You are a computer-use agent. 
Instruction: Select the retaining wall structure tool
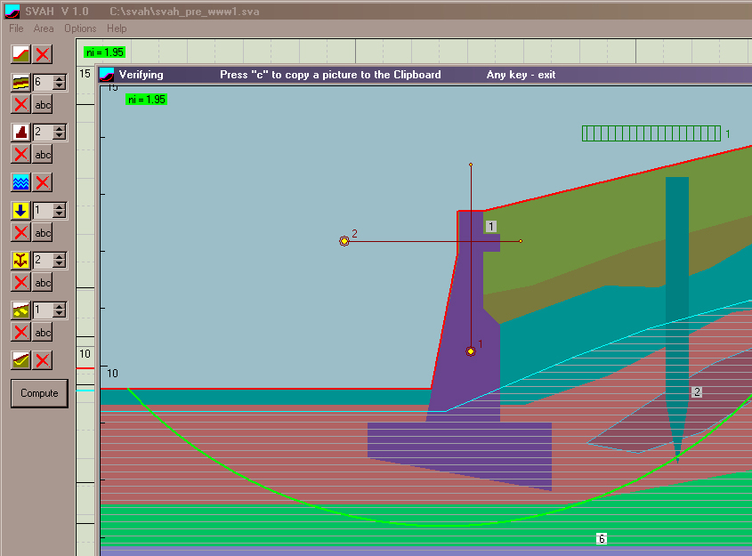coord(20,133)
